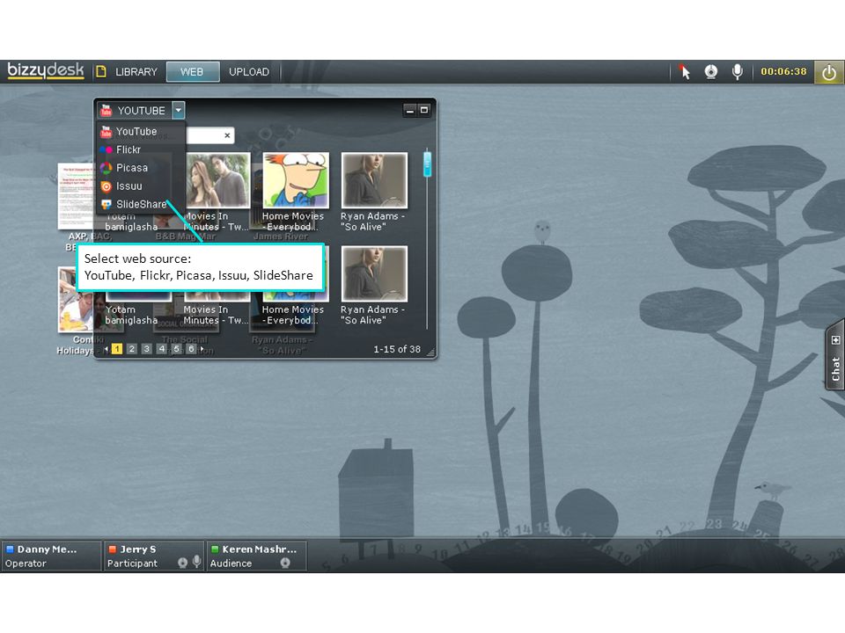Screen dimensions: 845x633
Task: Go to results page 6
Action: pyautogui.click(x=191, y=349)
